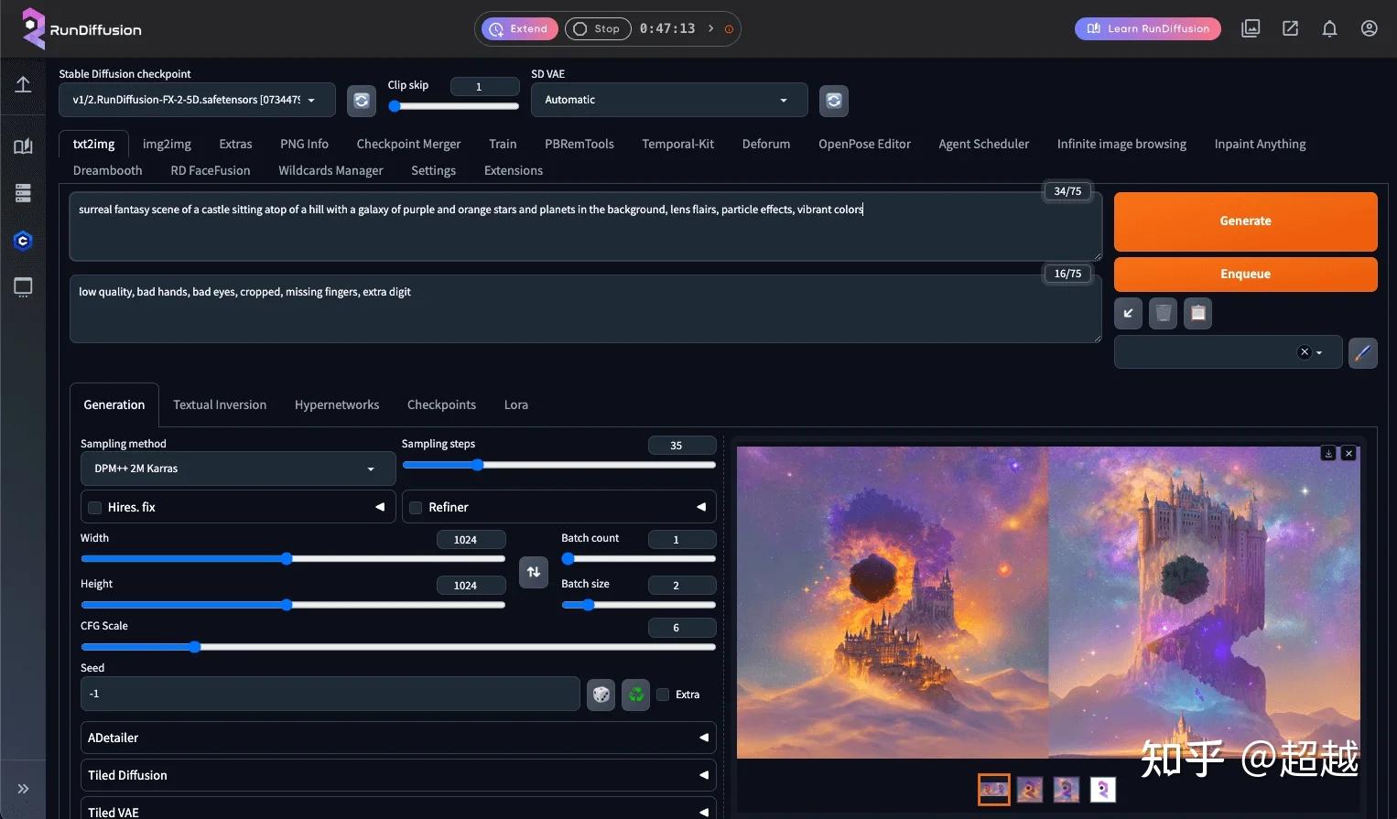This screenshot has height=819, width=1397.
Task: Enable the Extra seed checkbox
Action: (662, 695)
